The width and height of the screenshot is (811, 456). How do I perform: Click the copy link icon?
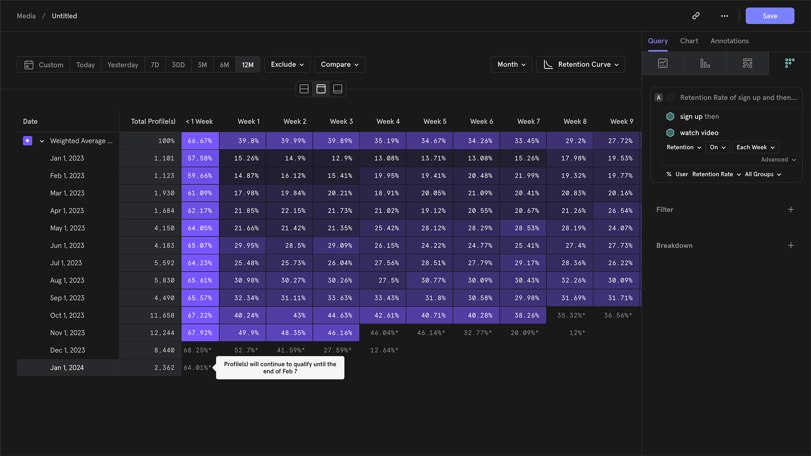[696, 16]
